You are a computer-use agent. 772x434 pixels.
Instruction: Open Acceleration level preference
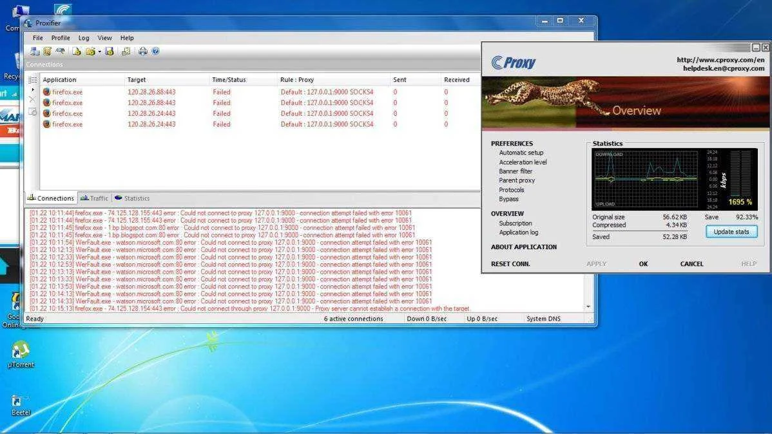pos(523,162)
